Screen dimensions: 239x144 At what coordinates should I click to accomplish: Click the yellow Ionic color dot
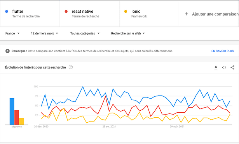pyautogui.click(x=126, y=11)
